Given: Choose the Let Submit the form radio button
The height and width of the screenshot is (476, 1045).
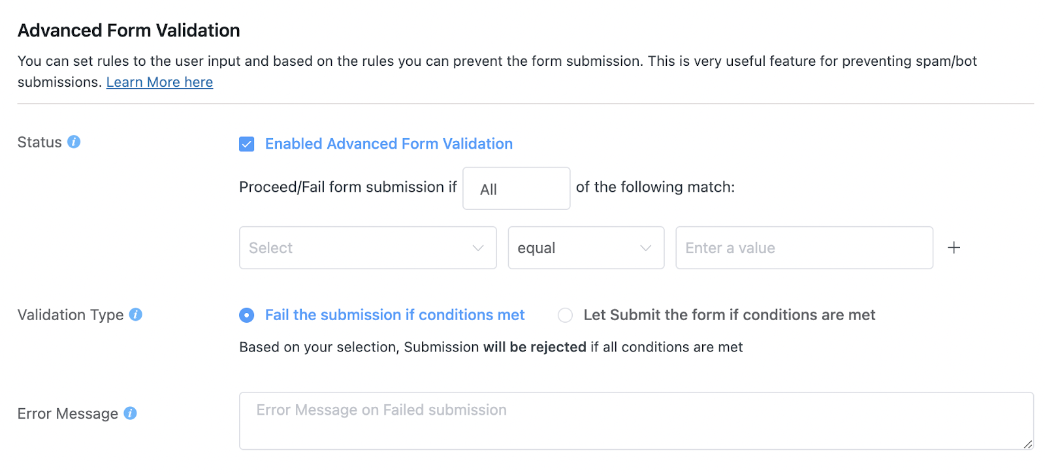Looking at the screenshot, I should pos(565,316).
